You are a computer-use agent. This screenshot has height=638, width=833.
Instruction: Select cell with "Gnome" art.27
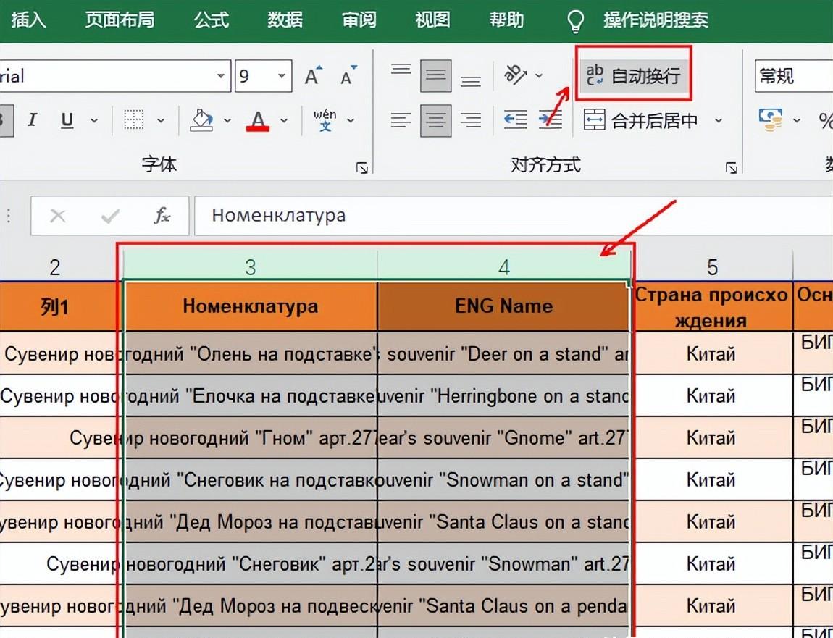(x=503, y=437)
